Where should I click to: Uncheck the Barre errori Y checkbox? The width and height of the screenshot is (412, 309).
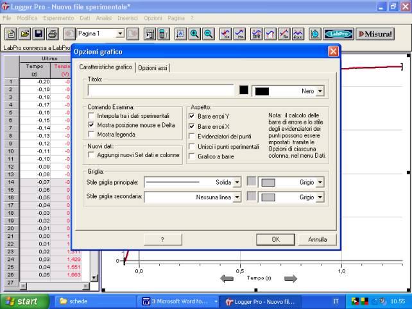pos(193,116)
